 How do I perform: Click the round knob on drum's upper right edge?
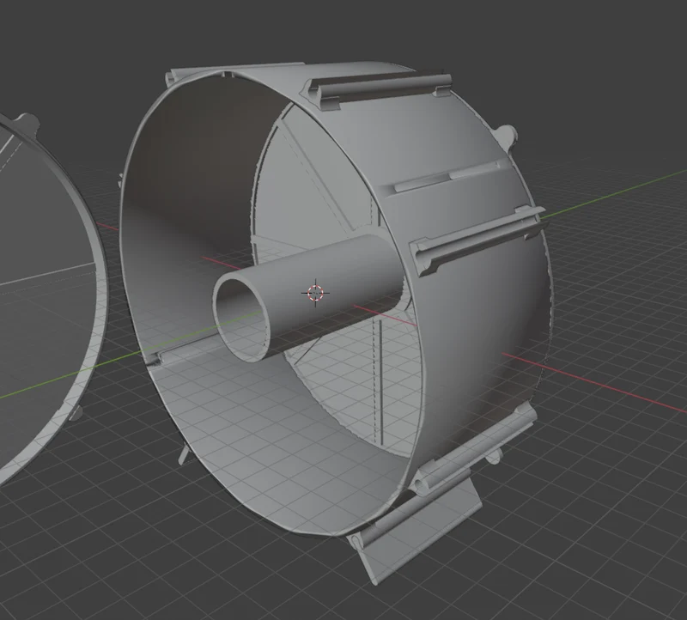coord(507,133)
